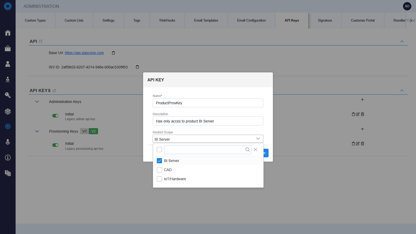Check the IoT/Hardware option
416x234 pixels.
tap(159, 179)
